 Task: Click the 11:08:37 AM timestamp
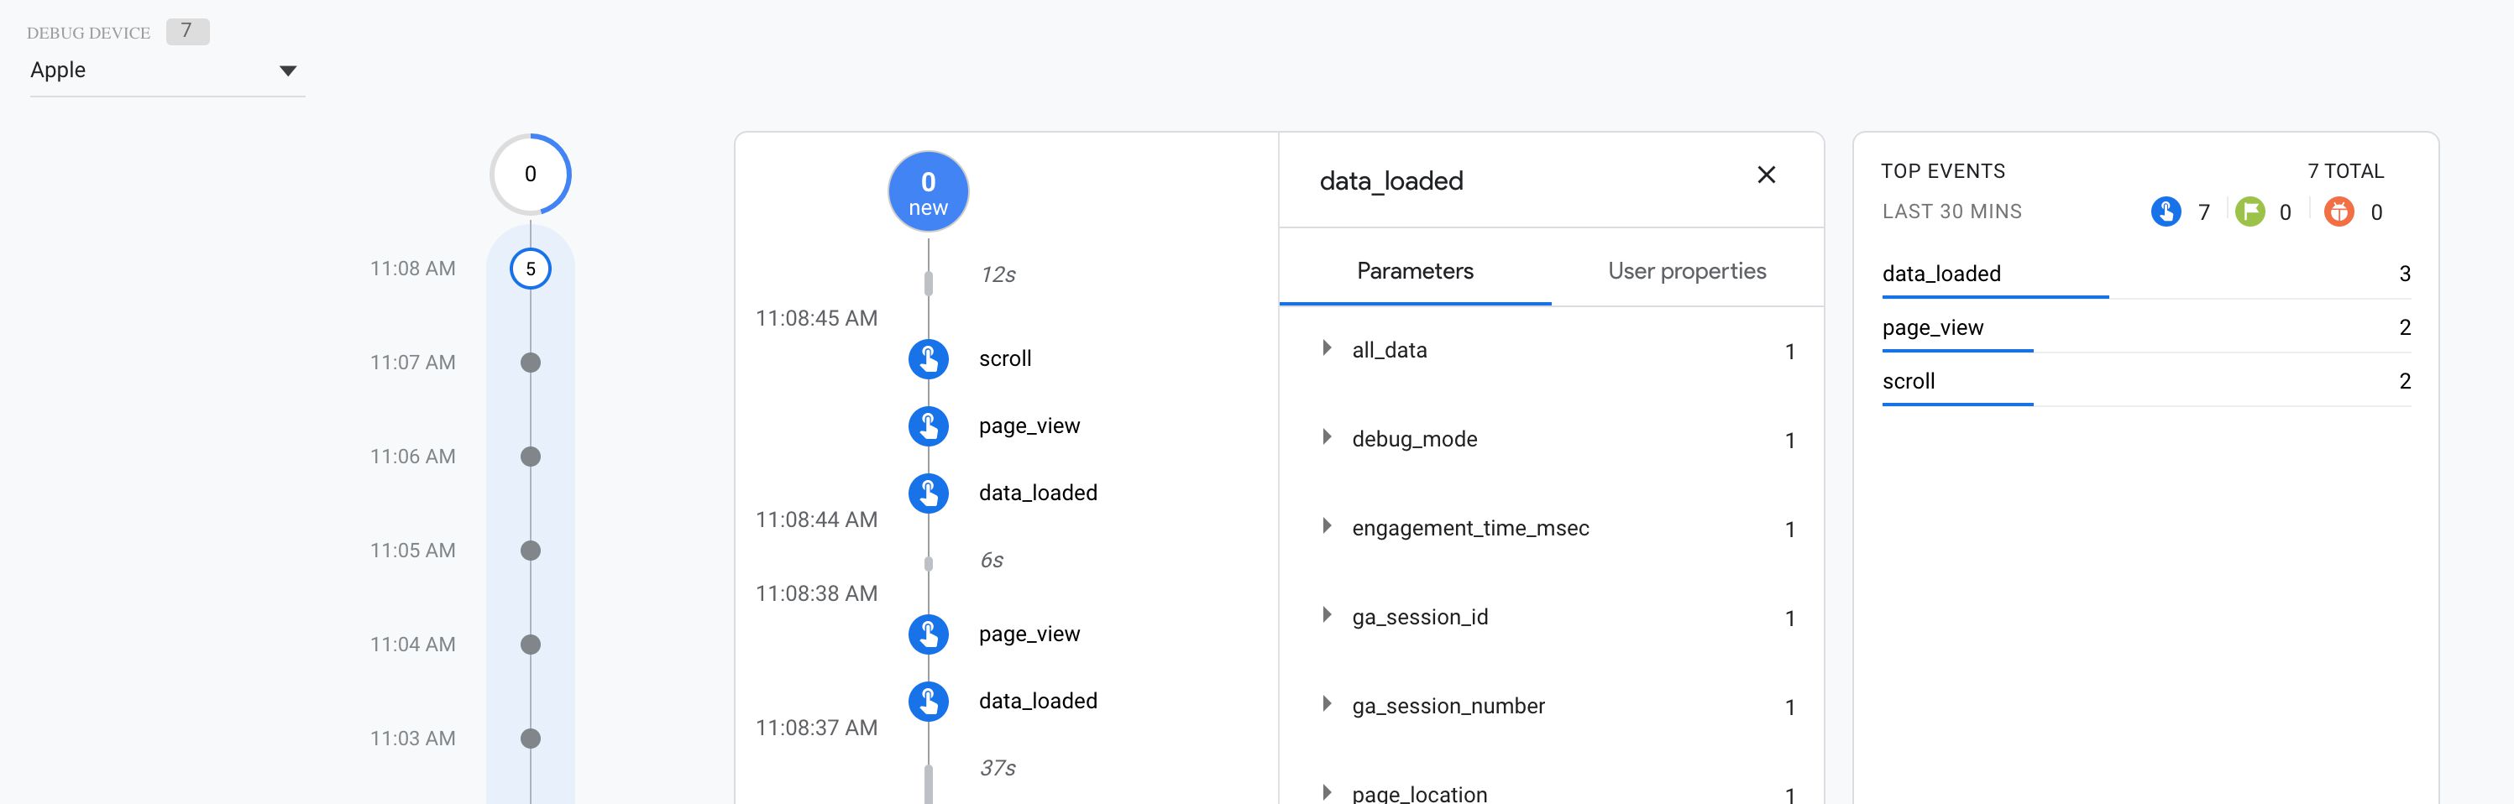pos(816,727)
